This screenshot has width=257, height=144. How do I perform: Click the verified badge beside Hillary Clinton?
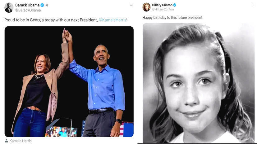[x=175, y=5]
